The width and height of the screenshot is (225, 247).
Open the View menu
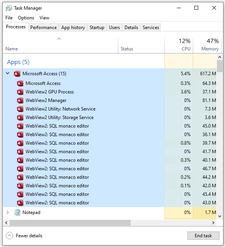click(x=45, y=18)
